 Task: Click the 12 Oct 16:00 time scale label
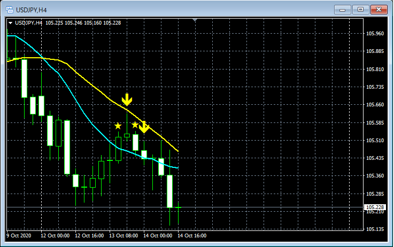coord(89,236)
